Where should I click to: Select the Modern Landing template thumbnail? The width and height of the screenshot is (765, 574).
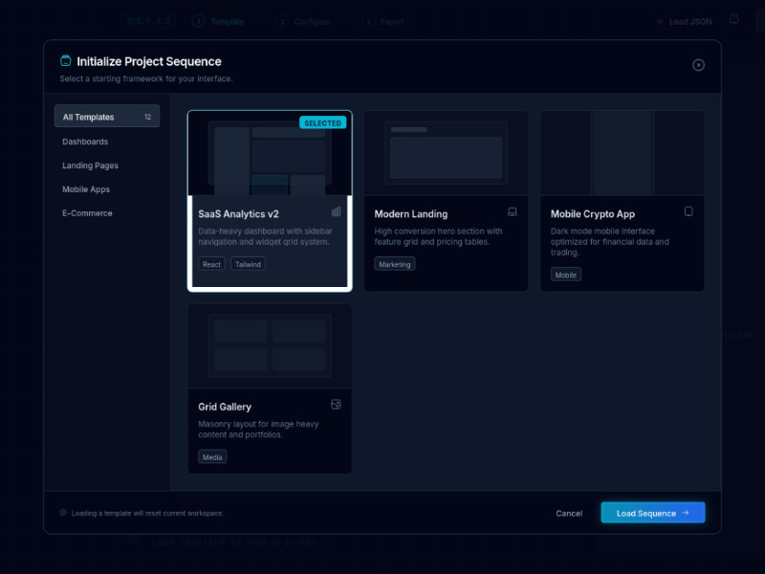click(446, 153)
